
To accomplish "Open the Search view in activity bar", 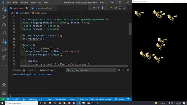I will [x=4, y=33].
